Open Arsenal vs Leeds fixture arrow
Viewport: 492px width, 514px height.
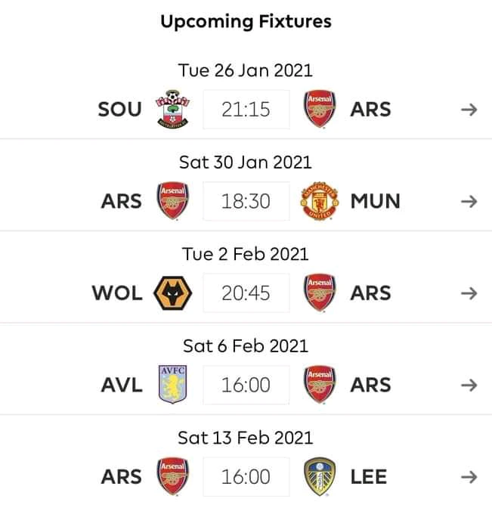469,476
